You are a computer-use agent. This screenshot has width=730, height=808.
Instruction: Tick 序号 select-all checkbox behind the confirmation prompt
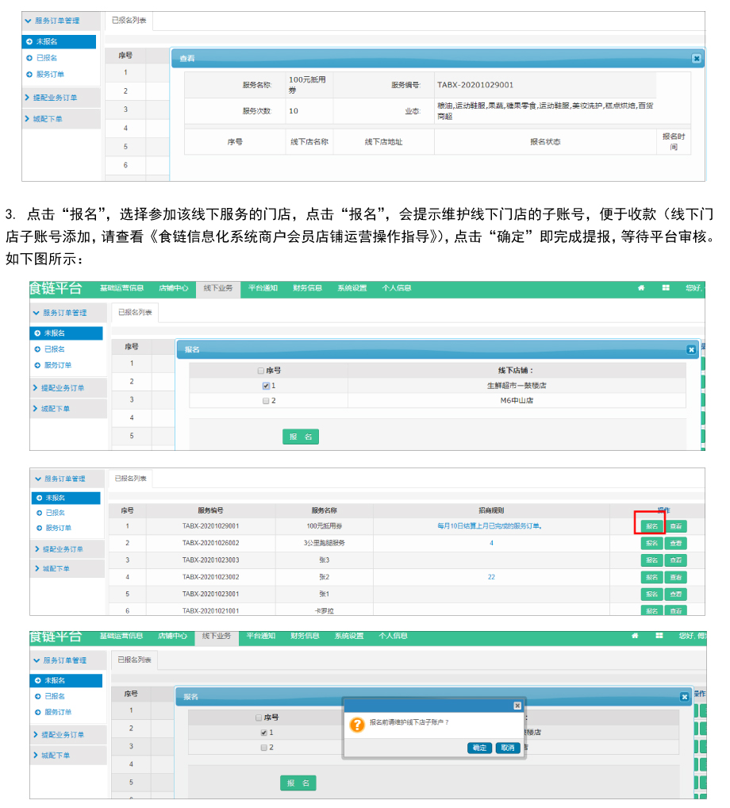coord(259,717)
